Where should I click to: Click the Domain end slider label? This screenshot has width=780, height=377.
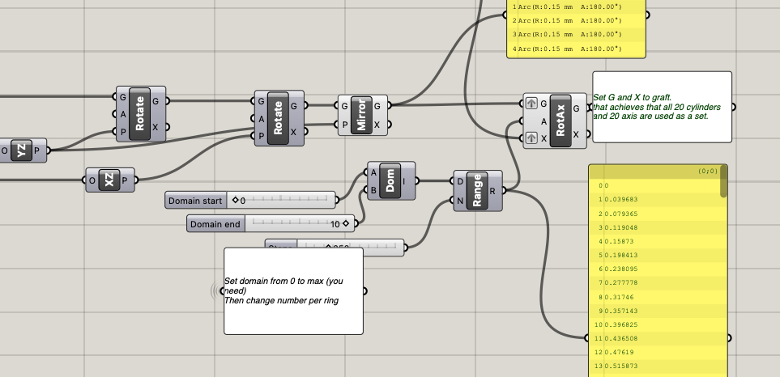[x=215, y=224]
